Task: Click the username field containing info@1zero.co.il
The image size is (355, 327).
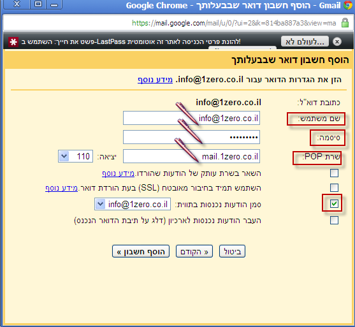Action: coord(191,118)
